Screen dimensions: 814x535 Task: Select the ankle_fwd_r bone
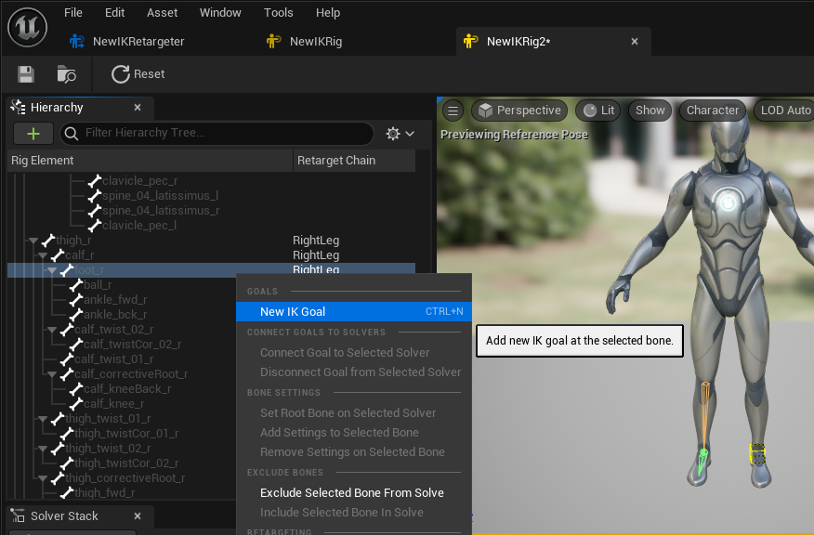point(115,300)
